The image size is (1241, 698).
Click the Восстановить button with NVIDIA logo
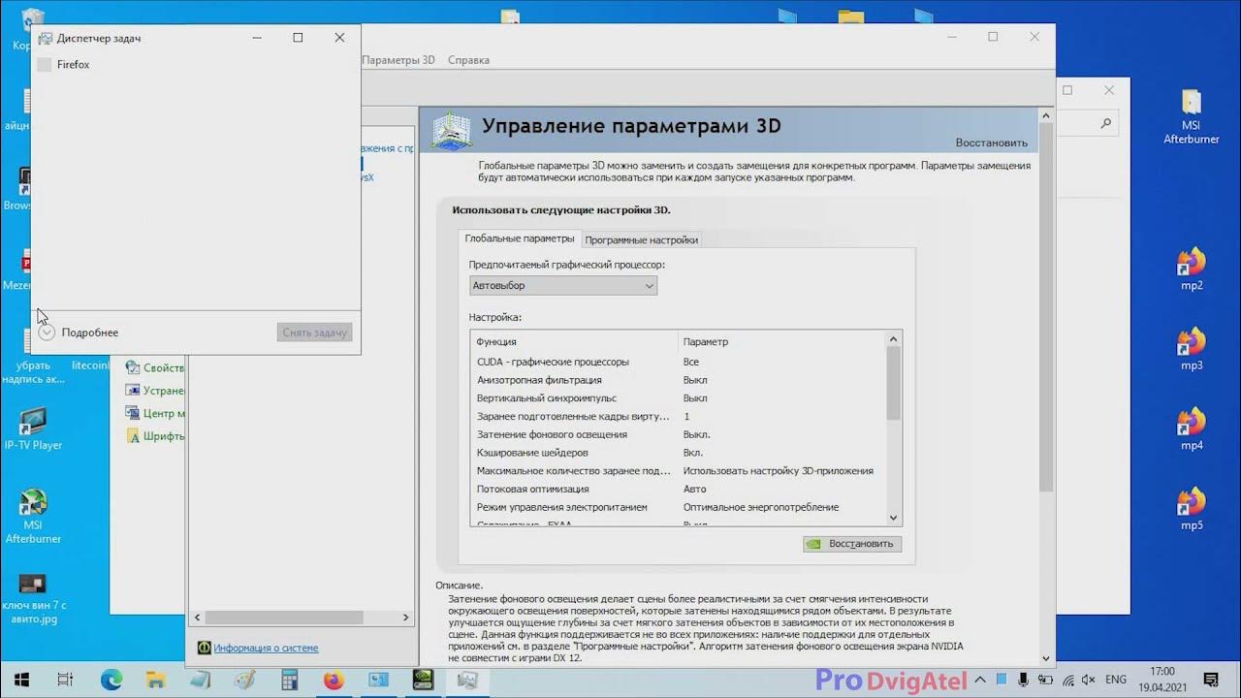pos(852,544)
